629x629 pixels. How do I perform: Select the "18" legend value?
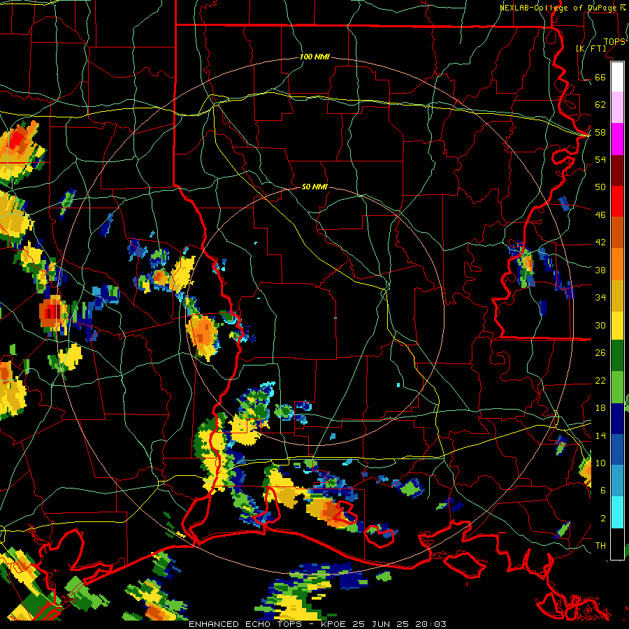click(x=600, y=408)
